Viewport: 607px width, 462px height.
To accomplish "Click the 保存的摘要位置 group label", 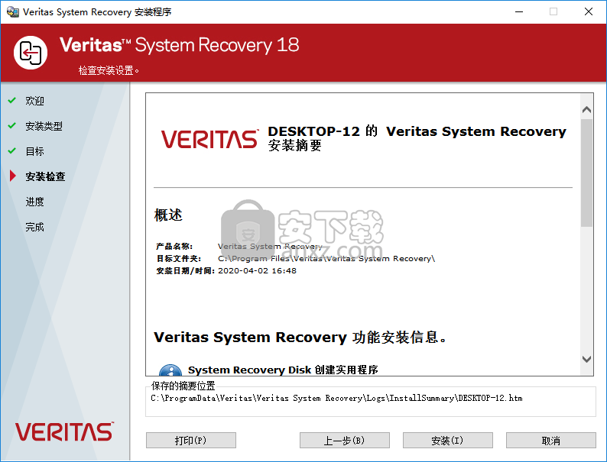I will point(183,386).
